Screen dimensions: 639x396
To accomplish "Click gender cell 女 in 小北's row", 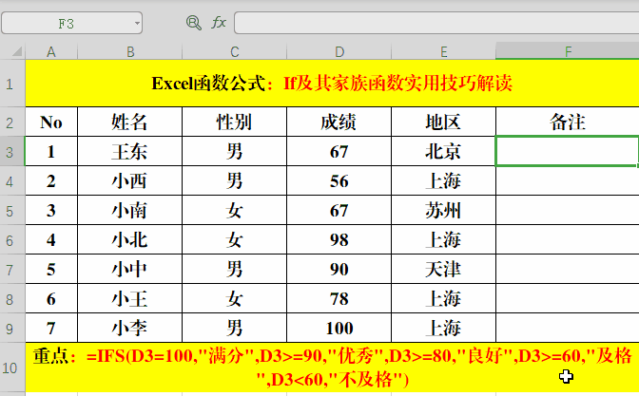I will 234,239.
